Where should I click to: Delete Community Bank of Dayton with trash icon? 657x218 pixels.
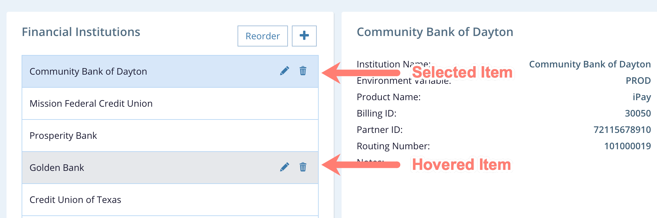tap(303, 71)
